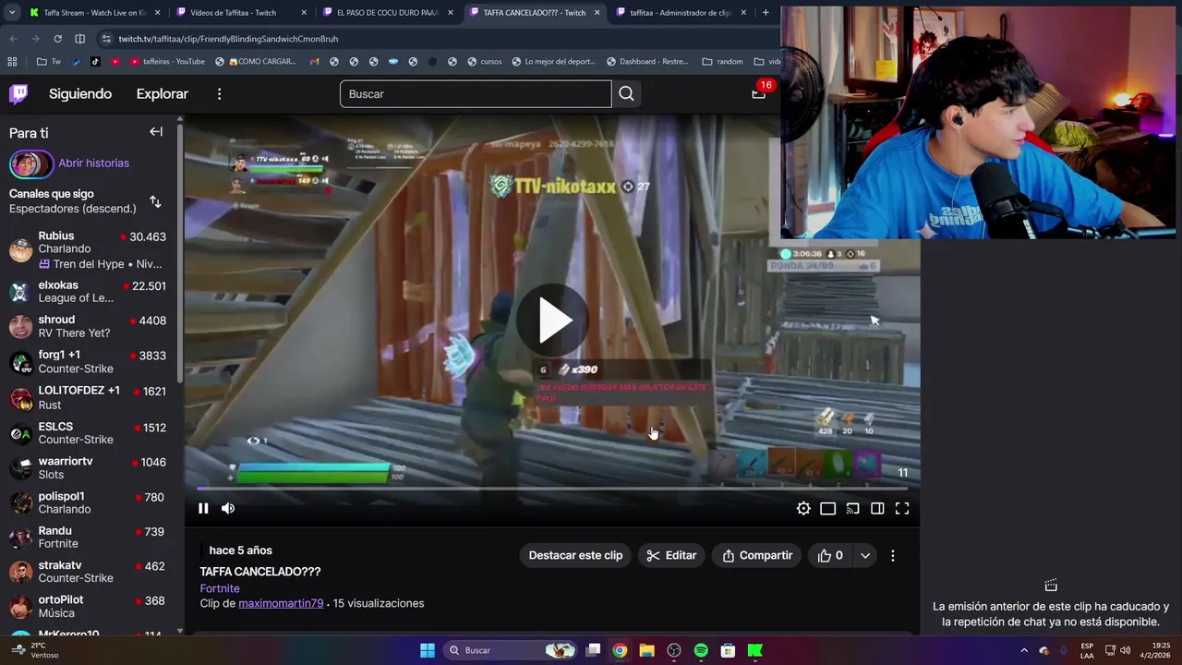The width and height of the screenshot is (1182, 665).
Task: Collapse the Para ti sidebar
Action: coord(156,132)
